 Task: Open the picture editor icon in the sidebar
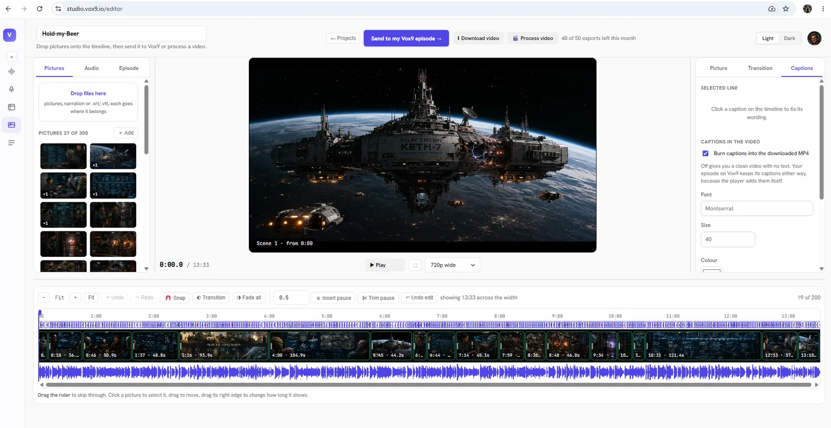[11, 125]
